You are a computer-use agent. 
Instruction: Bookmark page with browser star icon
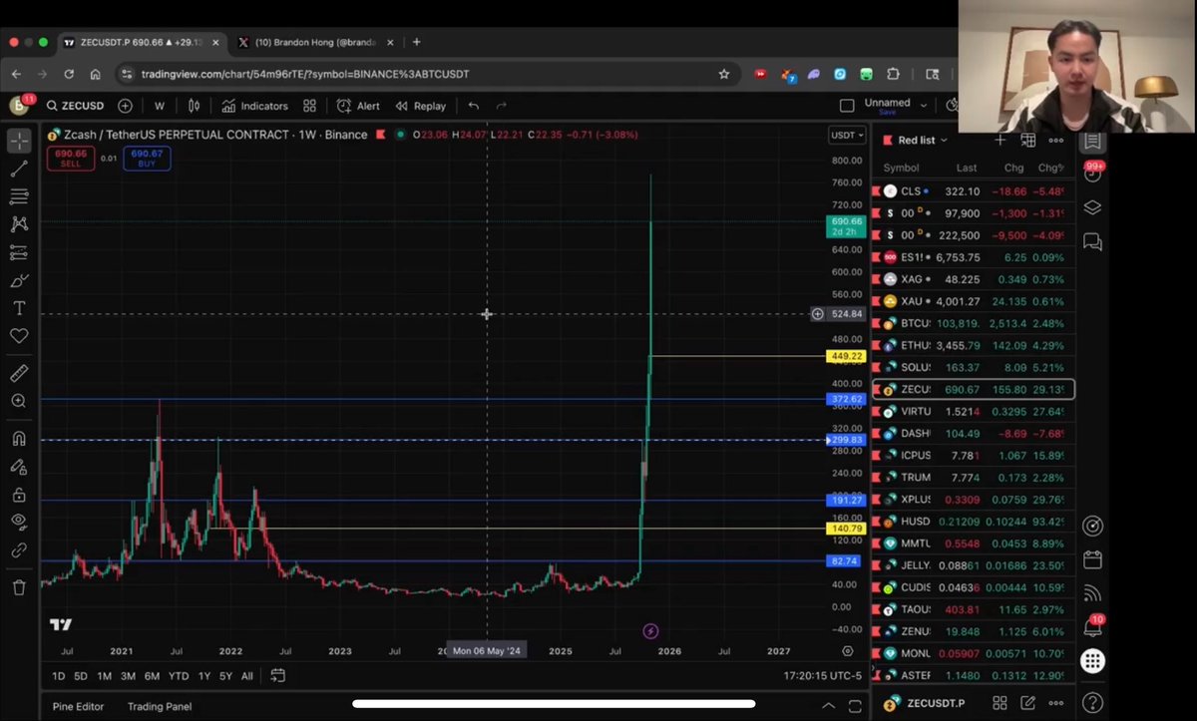[x=724, y=74]
